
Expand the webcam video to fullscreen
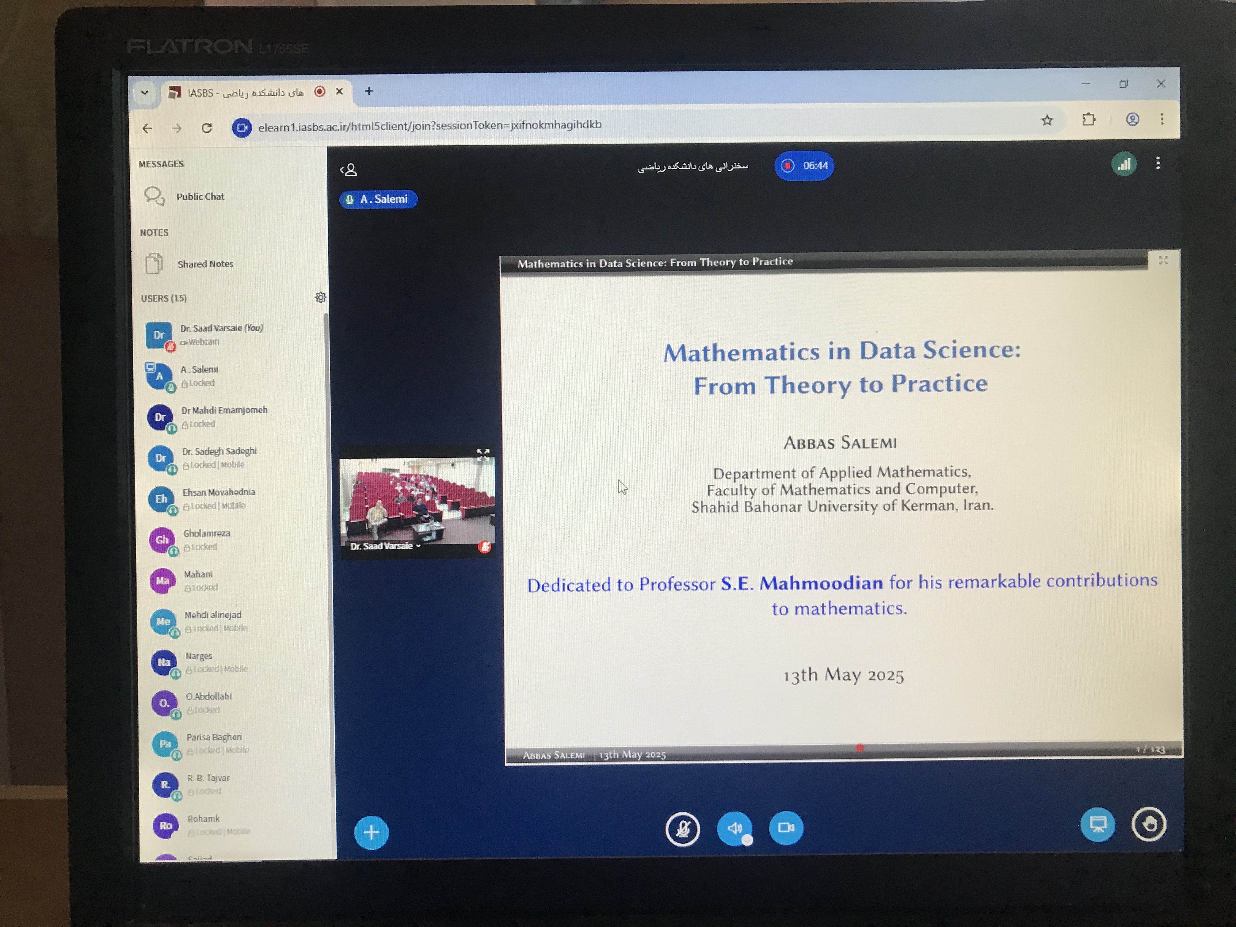pyautogui.click(x=483, y=454)
